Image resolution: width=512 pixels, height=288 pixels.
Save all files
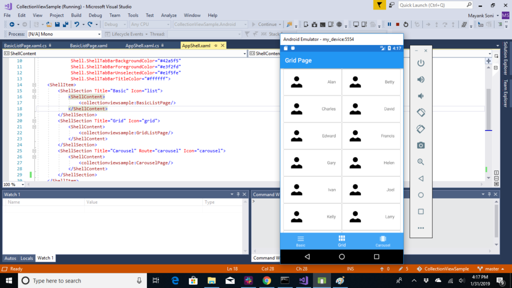click(65, 24)
